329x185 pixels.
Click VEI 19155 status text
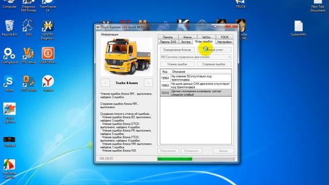pos(106,158)
